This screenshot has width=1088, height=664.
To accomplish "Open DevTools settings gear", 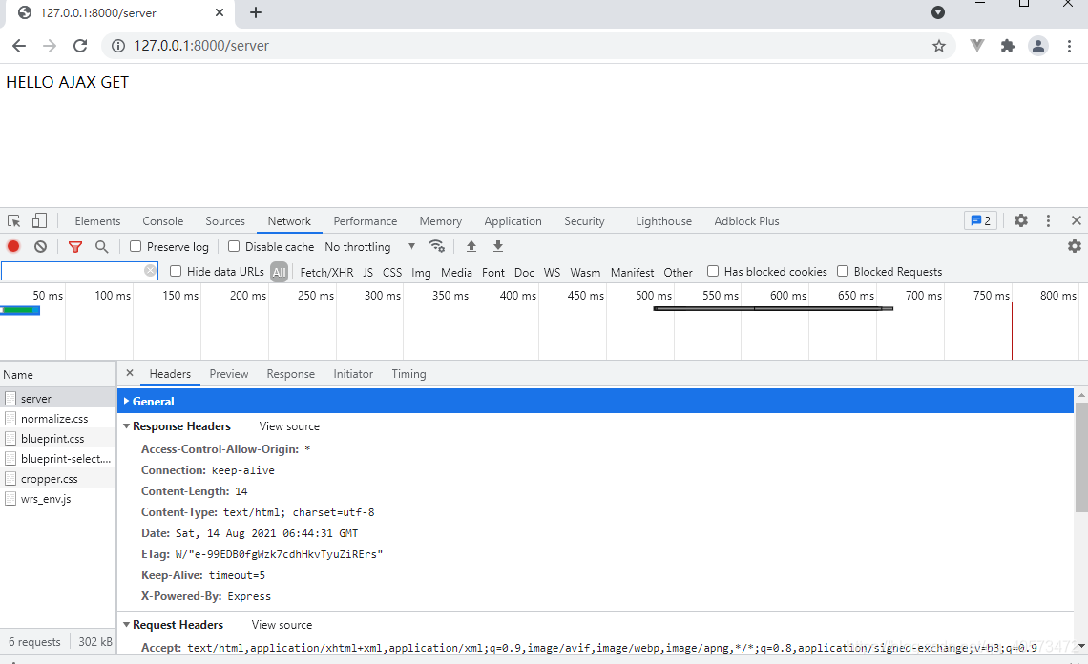I will click(x=1020, y=220).
